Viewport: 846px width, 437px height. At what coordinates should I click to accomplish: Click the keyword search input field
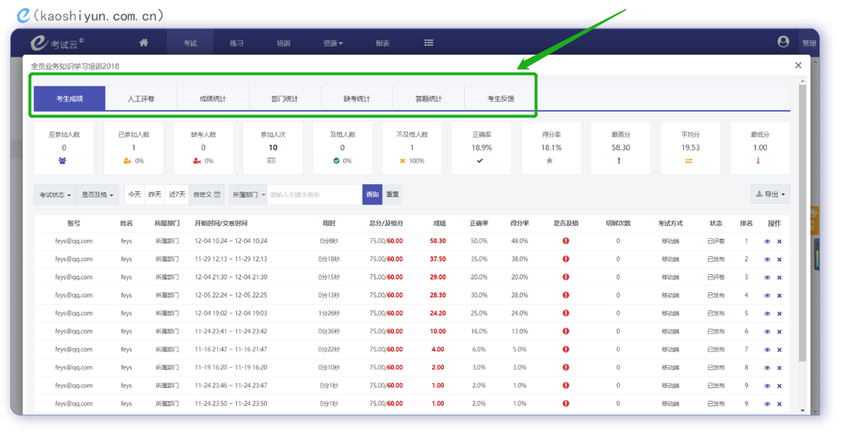314,194
